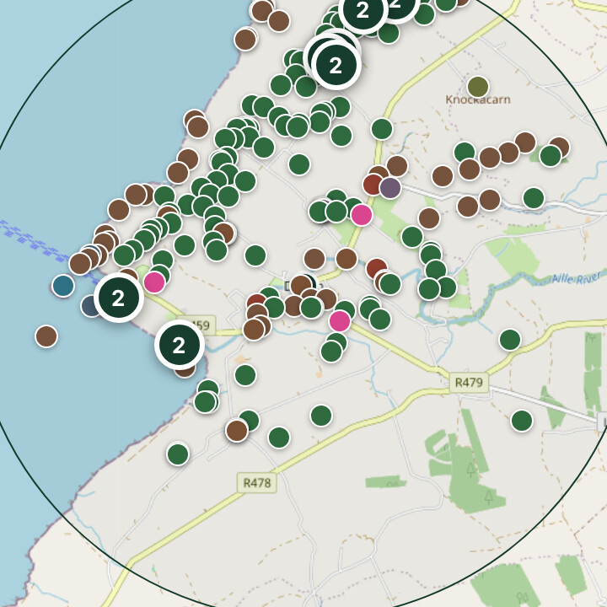Click the green marker north of R479 label

point(510,340)
